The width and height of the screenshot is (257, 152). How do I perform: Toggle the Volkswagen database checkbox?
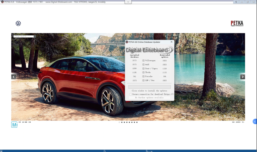pos(143,61)
